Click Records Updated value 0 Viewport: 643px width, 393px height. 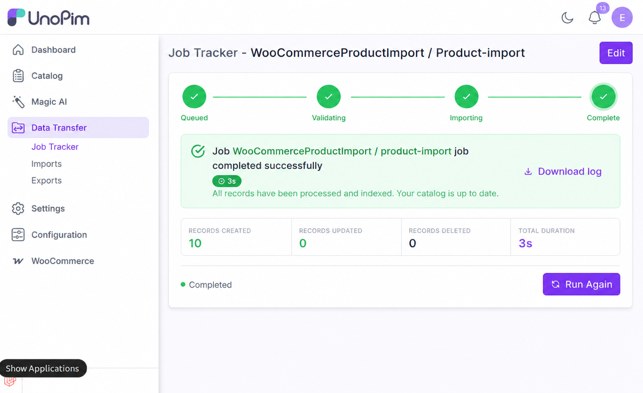(x=303, y=243)
